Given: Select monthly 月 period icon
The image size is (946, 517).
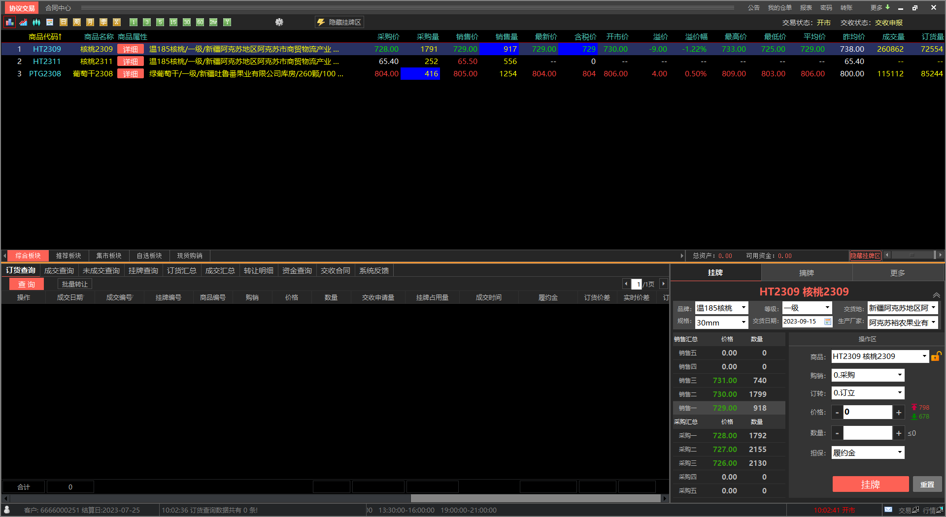Looking at the screenshot, I should point(90,22).
